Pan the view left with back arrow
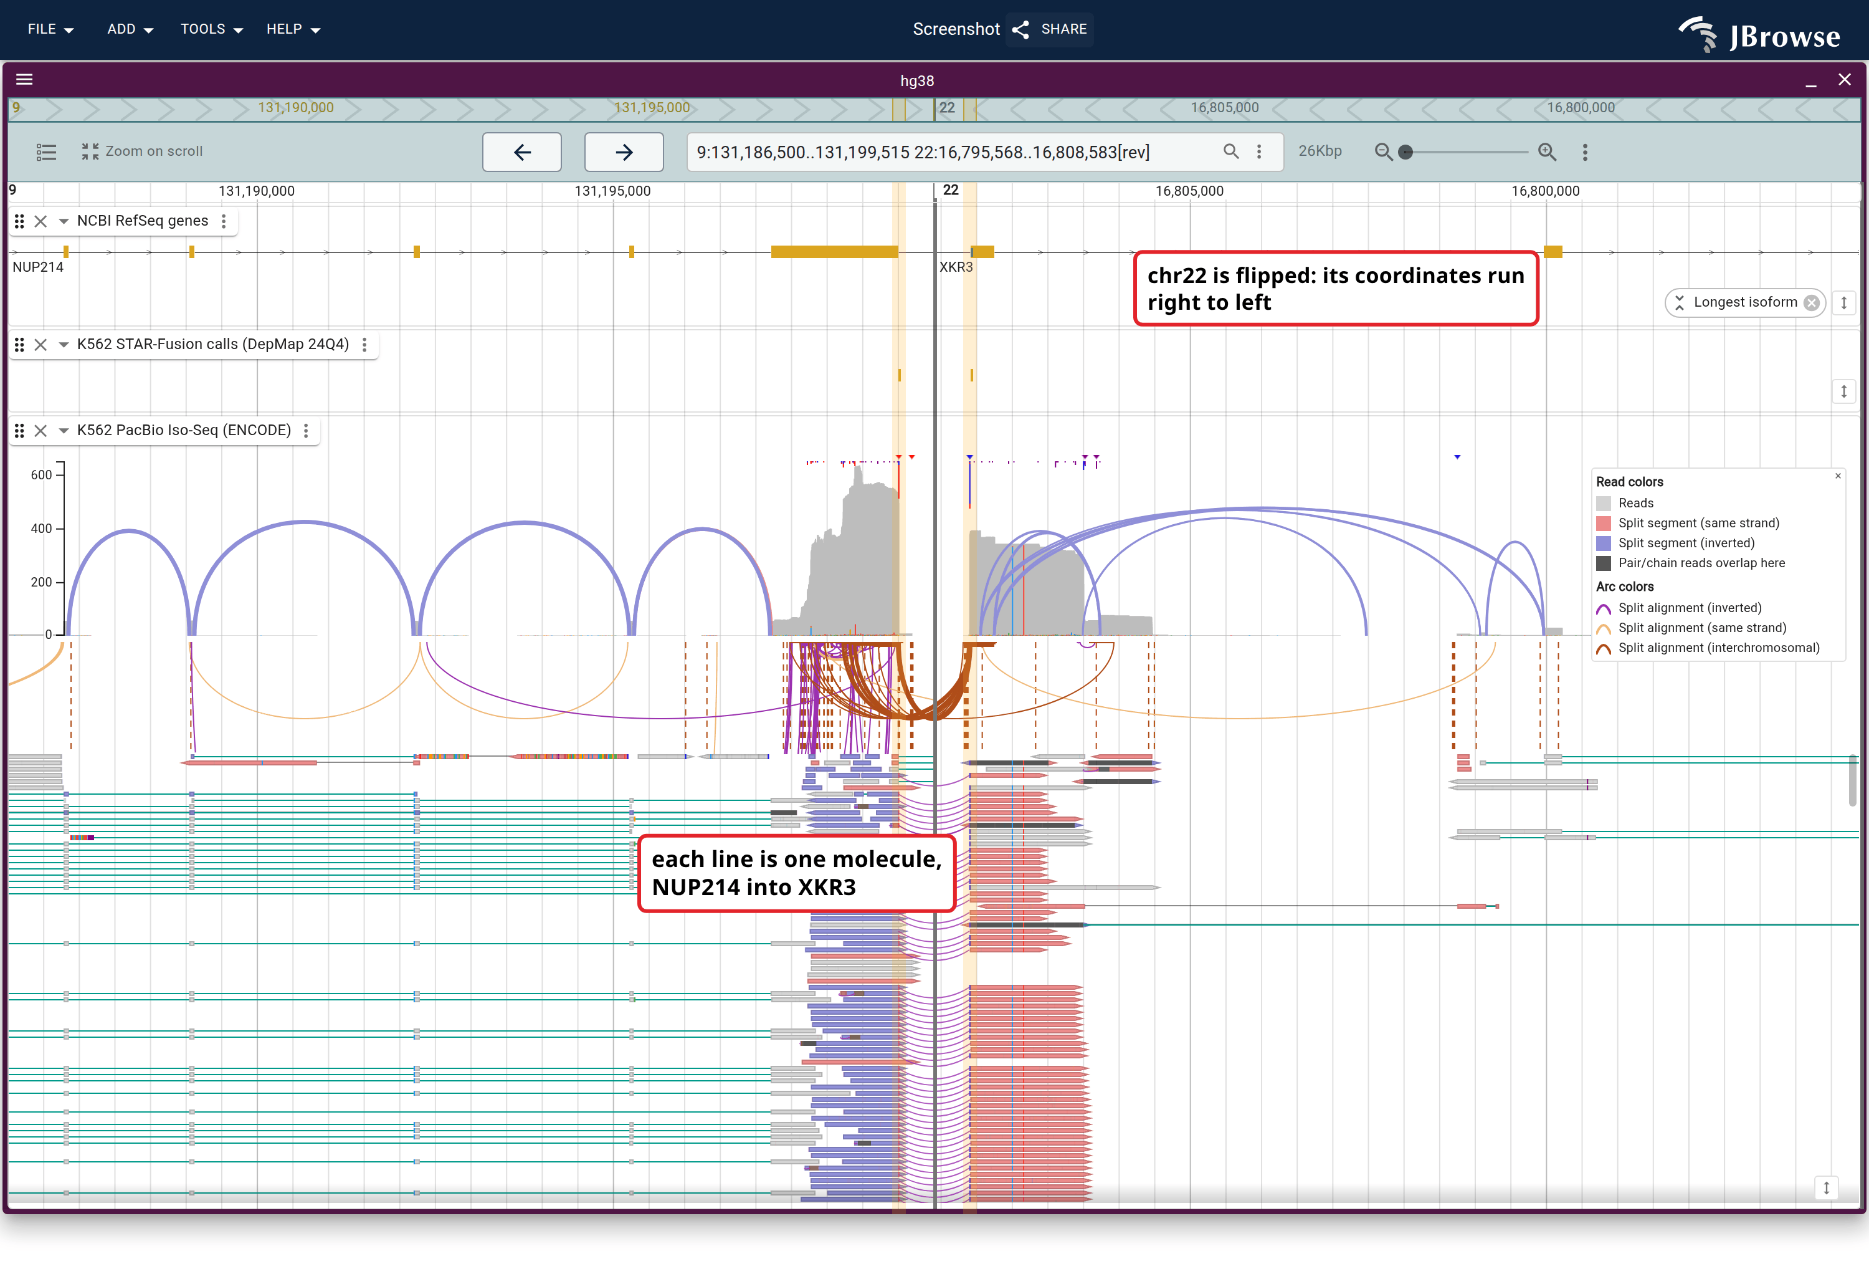Image resolution: width=1869 pixels, height=1284 pixels. (522, 152)
